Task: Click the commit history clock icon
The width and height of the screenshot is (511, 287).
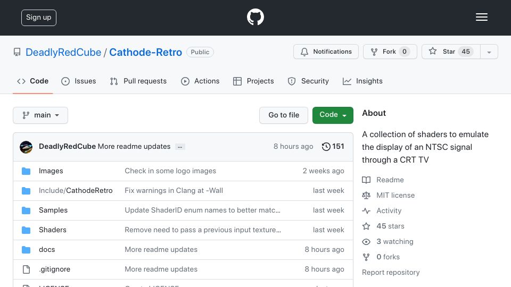Action: [x=326, y=147]
